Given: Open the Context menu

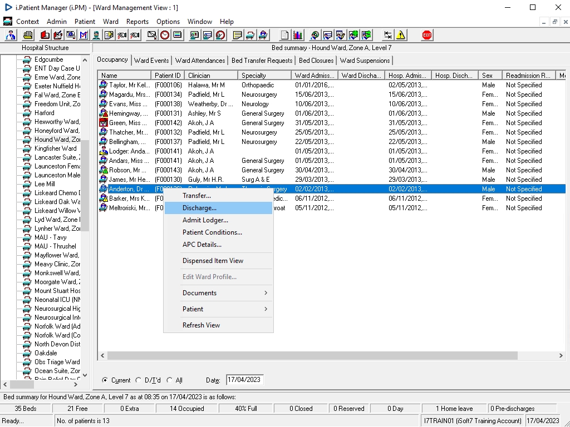Looking at the screenshot, I should (x=27, y=22).
